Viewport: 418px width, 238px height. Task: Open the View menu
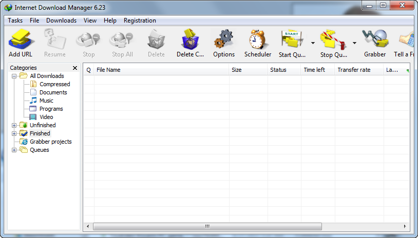(90, 21)
